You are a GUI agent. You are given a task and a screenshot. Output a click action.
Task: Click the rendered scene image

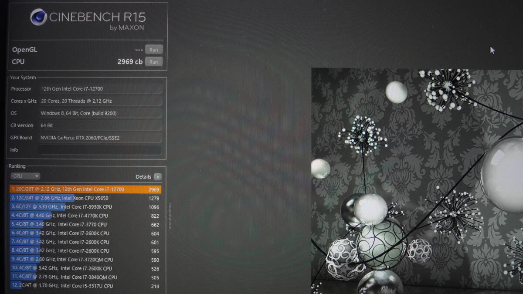click(x=417, y=181)
